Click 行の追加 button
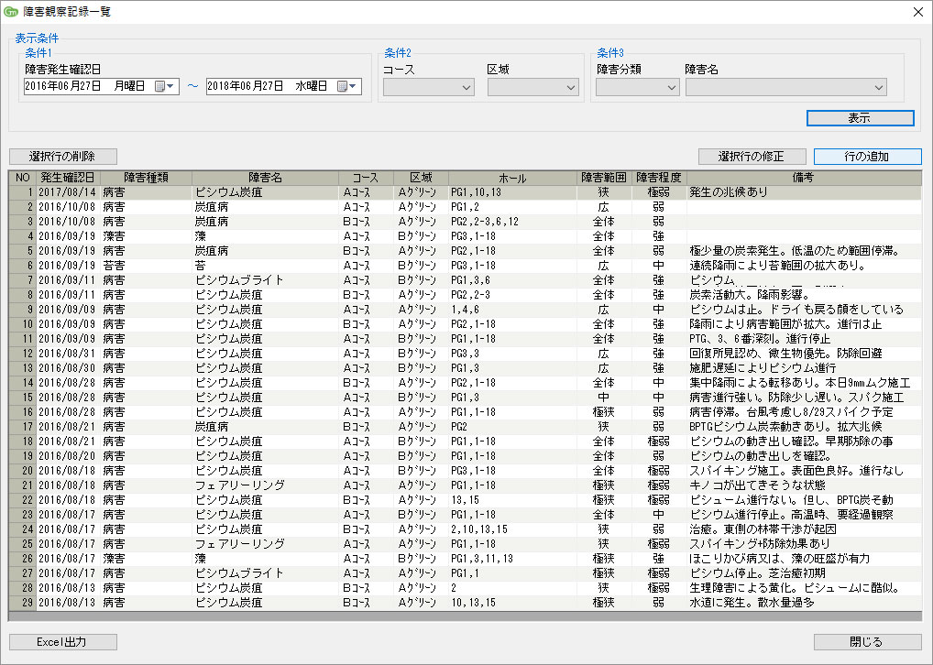Viewport: 933px width, 665px height. [x=867, y=157]
